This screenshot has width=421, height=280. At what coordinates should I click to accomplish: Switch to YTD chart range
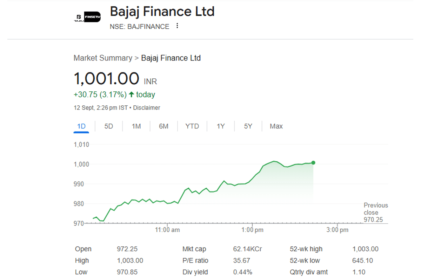[192, 126]
